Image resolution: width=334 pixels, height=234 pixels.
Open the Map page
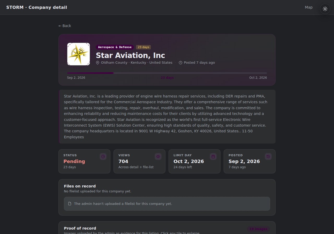309,7
